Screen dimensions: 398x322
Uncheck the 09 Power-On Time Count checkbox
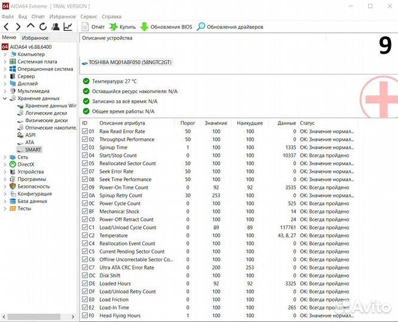click(x=85, y=187)
